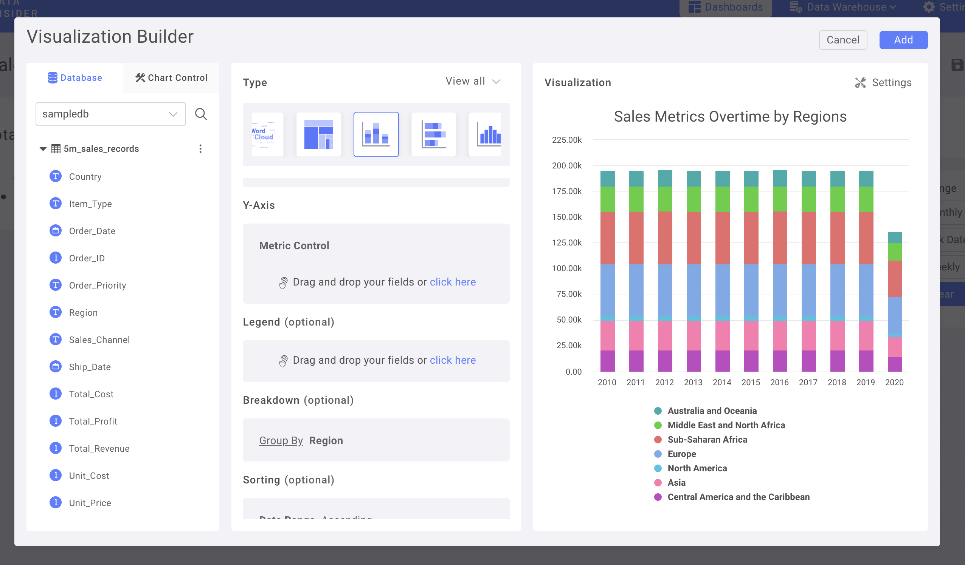Click 'click here' link under Metric Control
Image resolution: width=965 pixels, height=565 pixels.
point(452,282)
